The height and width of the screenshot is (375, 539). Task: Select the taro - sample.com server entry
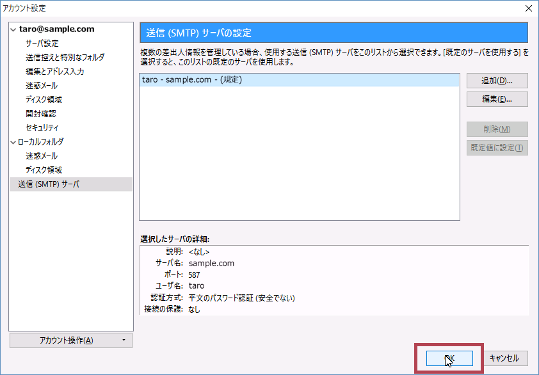299,80
